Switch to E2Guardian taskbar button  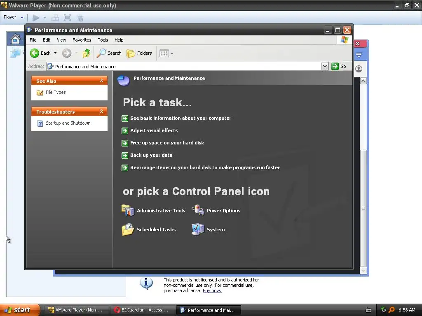(142, 310)
